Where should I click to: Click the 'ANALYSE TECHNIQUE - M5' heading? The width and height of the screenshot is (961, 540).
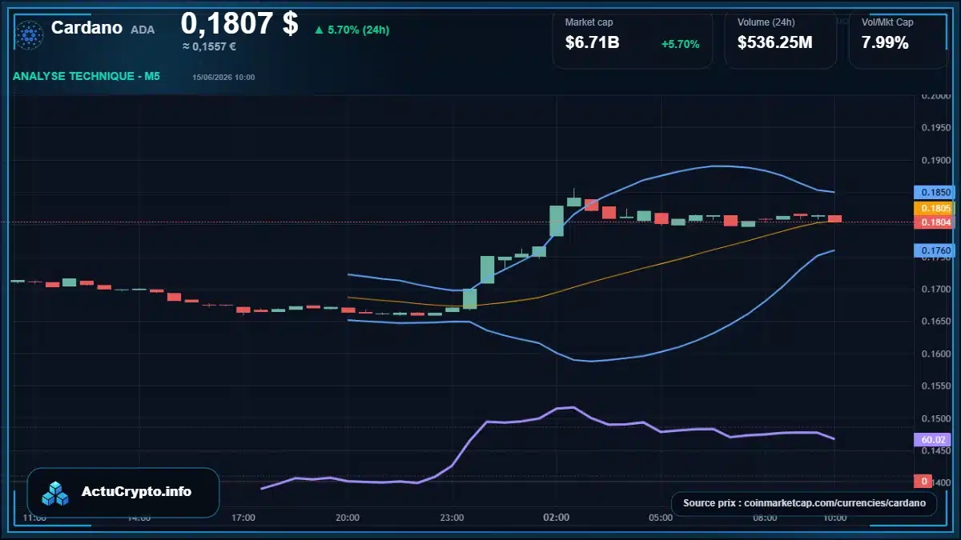point(86,76)
